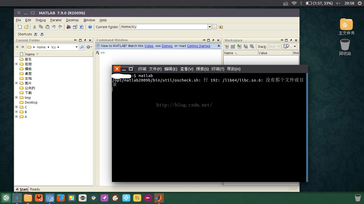Launch Firefox from the dock
This screenshot has height=204, width=364.
60,198
